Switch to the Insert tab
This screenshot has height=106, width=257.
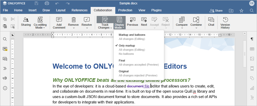32,10
